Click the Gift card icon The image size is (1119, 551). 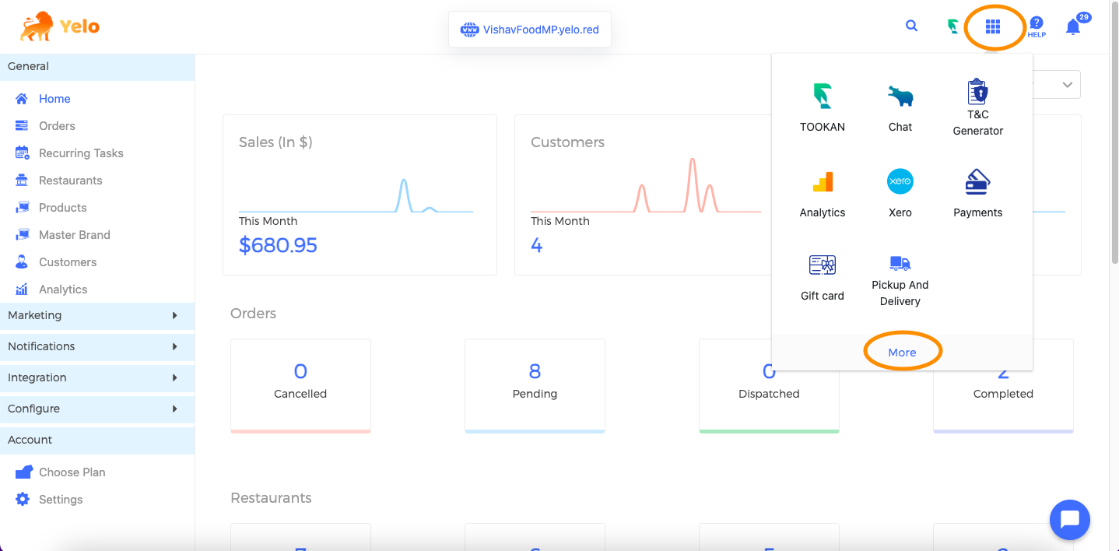tap(822, 265)
